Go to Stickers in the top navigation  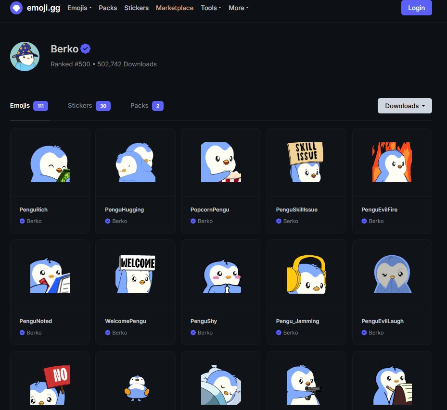(136, 8)
